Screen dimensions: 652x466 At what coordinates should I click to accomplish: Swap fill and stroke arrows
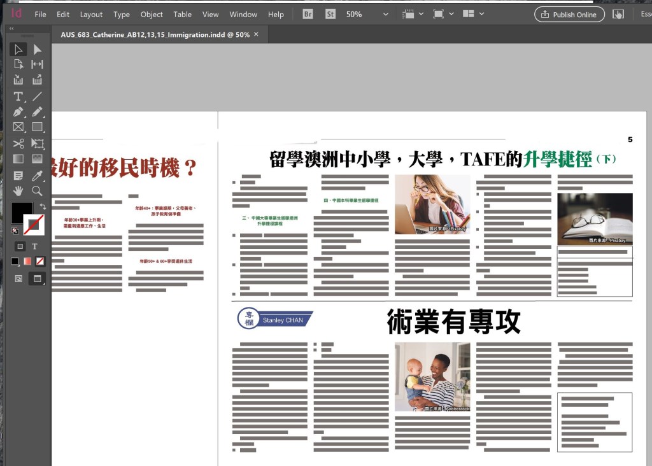43,206
